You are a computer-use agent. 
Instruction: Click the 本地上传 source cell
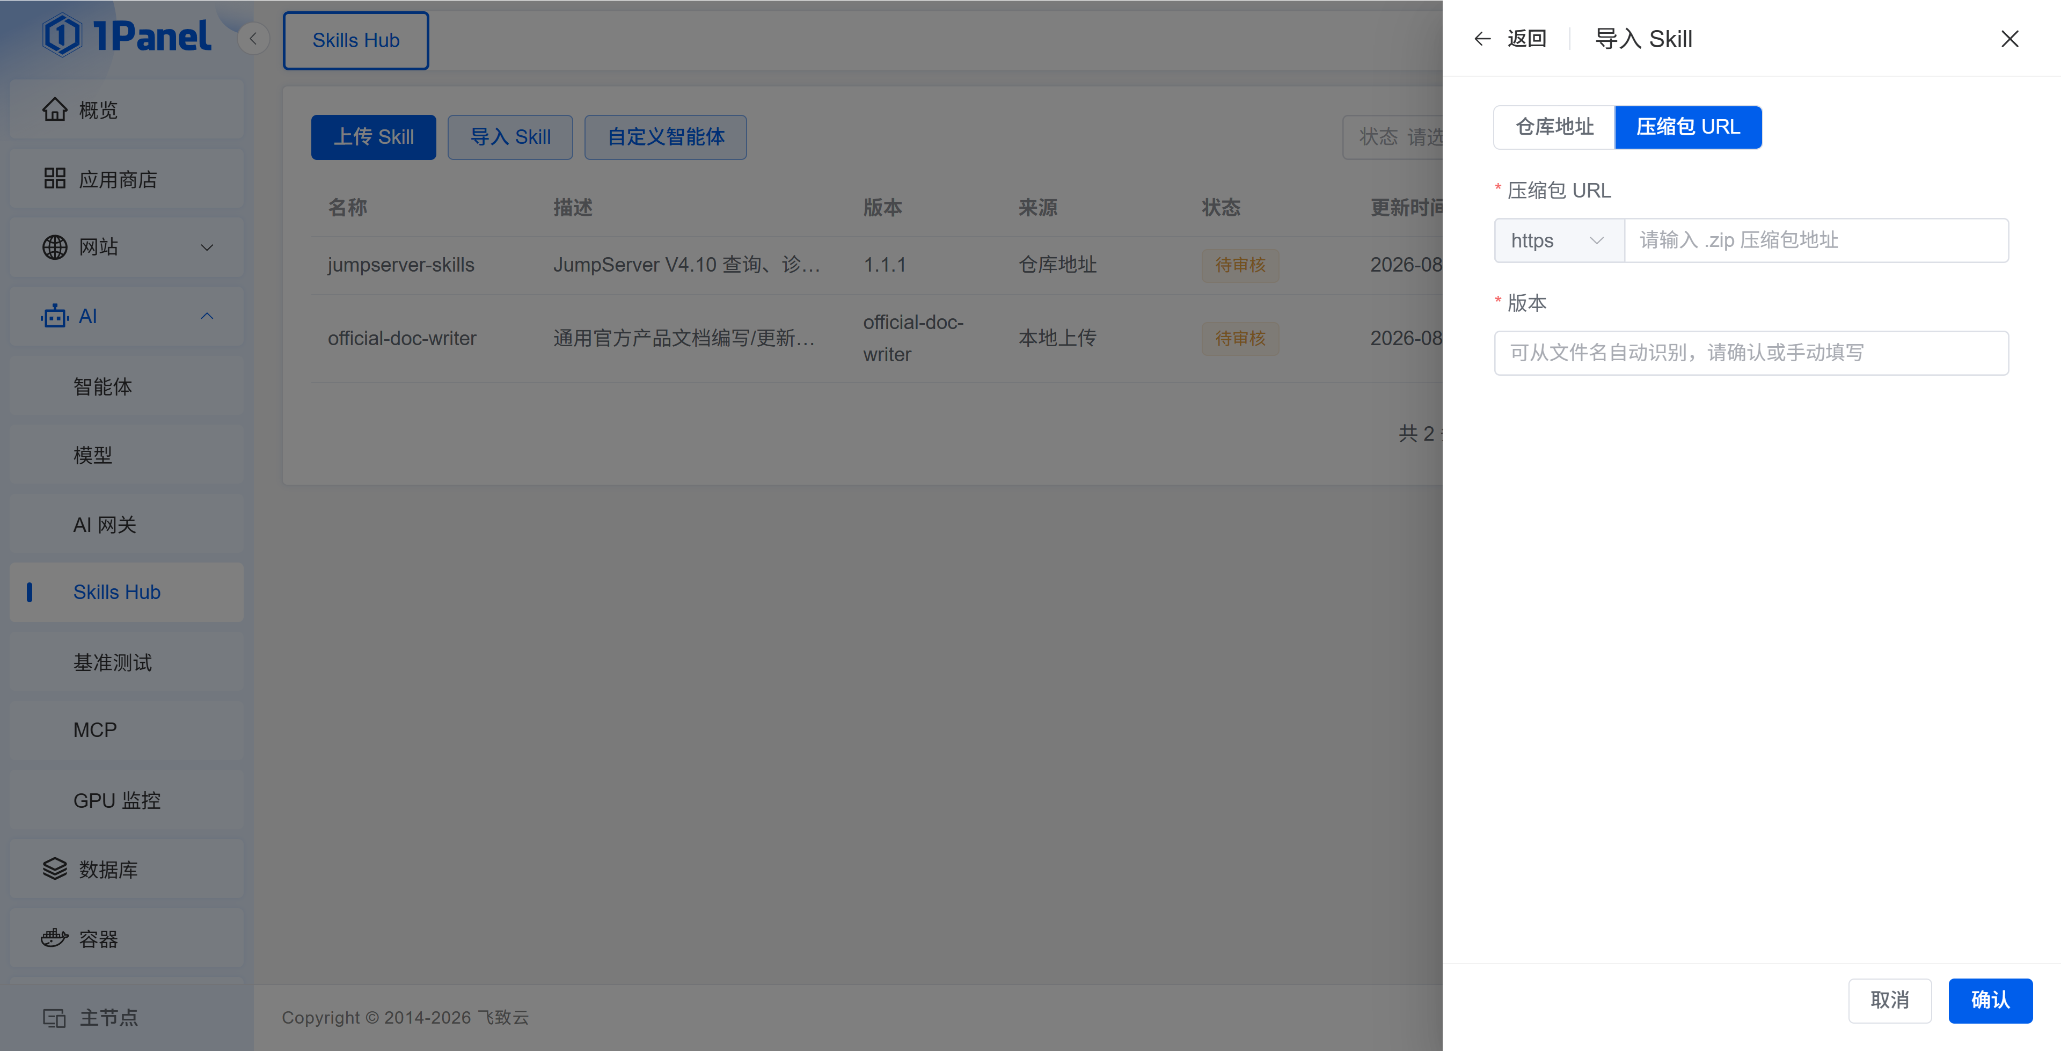pyautogui.click(x=1057, y=339)
